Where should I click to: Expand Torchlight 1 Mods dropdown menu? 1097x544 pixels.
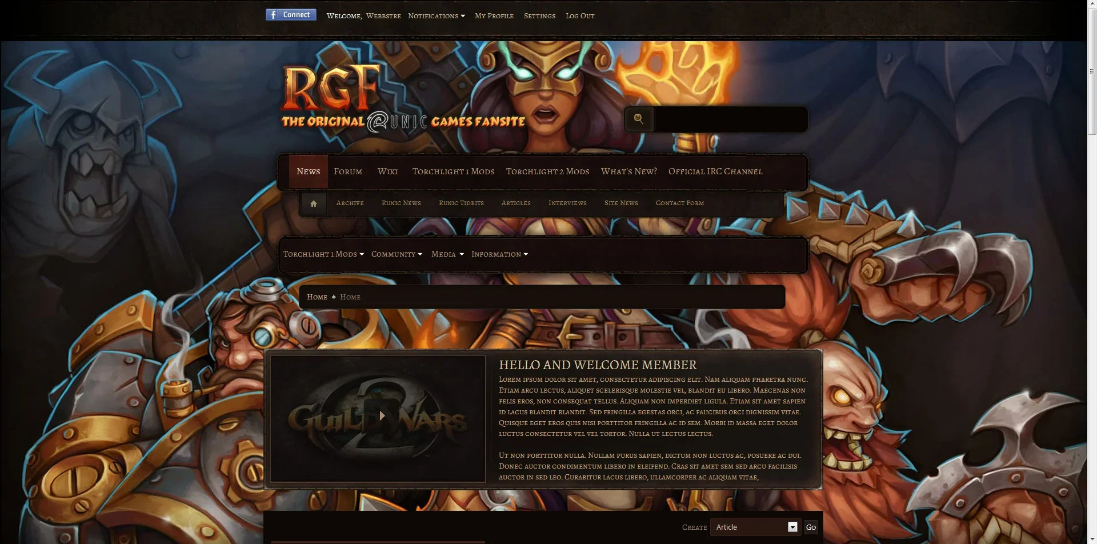323,254
